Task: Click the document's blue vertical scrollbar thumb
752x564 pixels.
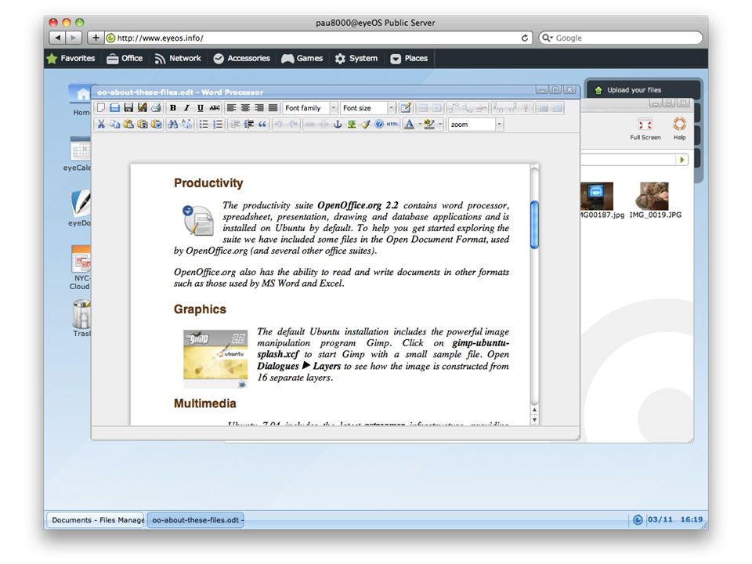Action: click(534, 225)
